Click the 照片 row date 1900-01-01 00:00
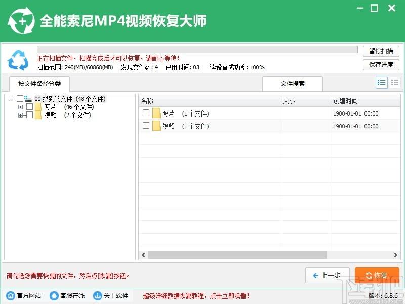 tap(356, 113)
